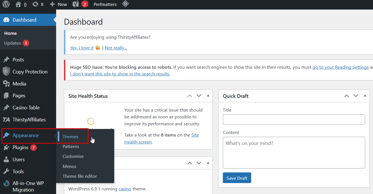Open ThirstyAffiliates via its TA icon
The height and width of the screenshot is (194, 373).
tap(6, 120)
